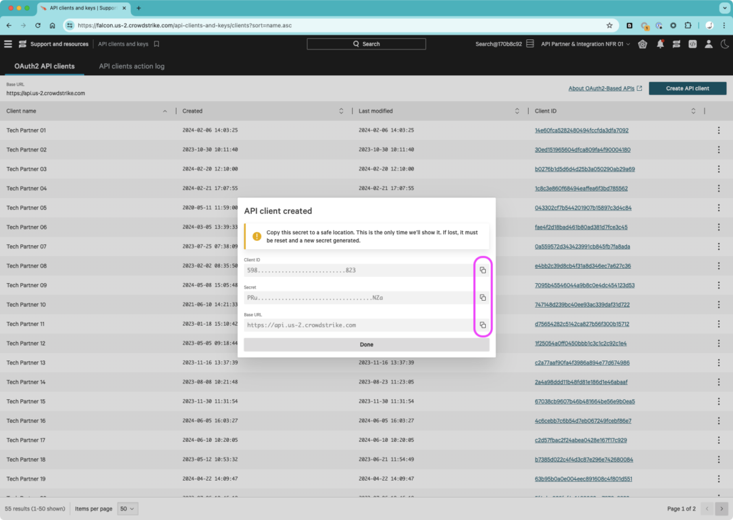Close the API clients and keys browser tab
Screen dimensions: 733x520
[x=124, y=8]
